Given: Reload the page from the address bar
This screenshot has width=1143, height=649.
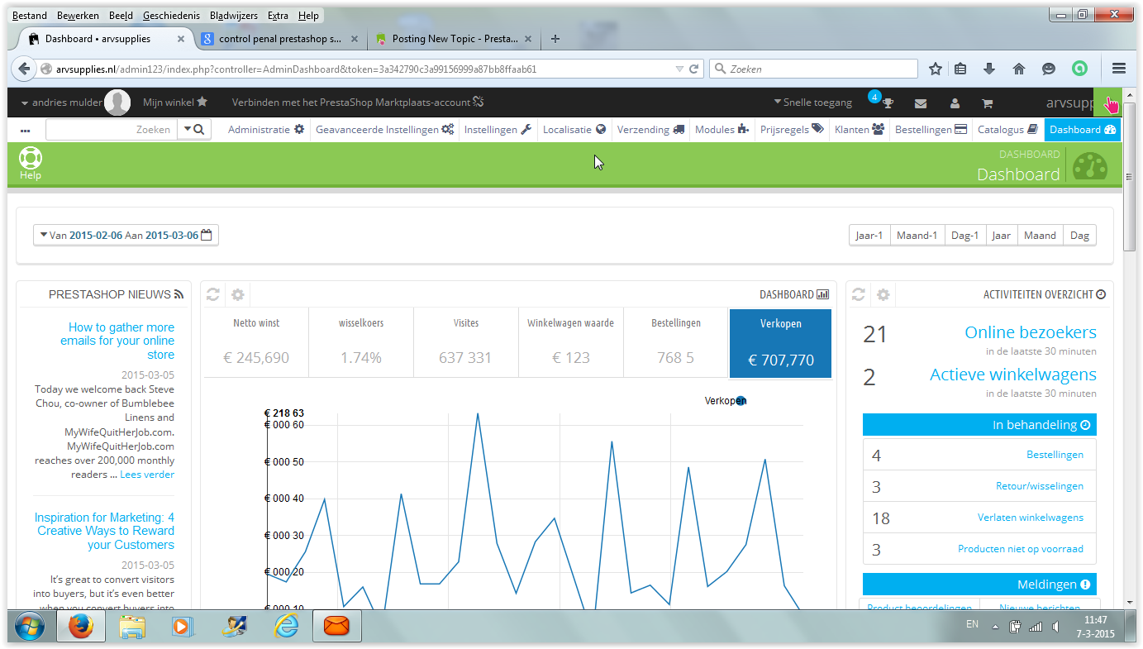Looking at the screenshot, I should pos(694,69).
